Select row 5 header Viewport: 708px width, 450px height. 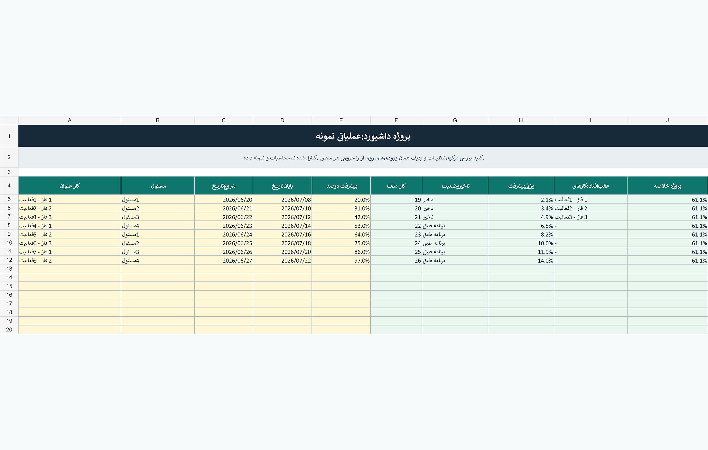[x=9, y=199]
